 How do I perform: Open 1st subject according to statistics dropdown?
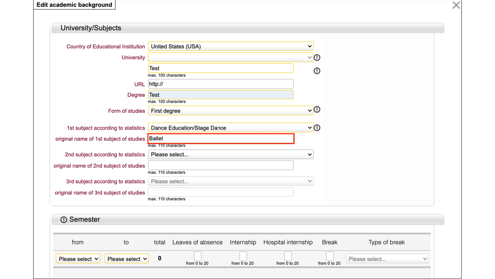pos(230,128)
